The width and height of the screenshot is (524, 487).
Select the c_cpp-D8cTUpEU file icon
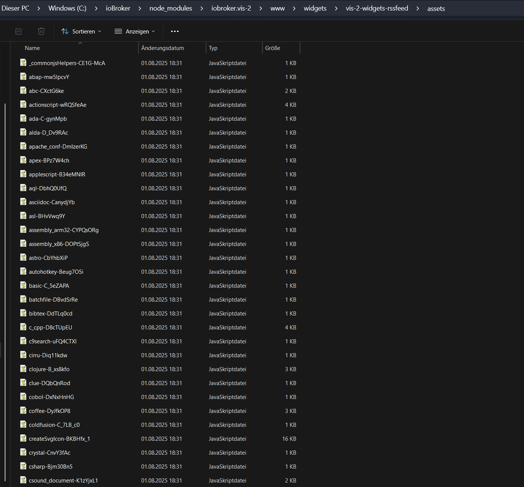pos(23,327)
